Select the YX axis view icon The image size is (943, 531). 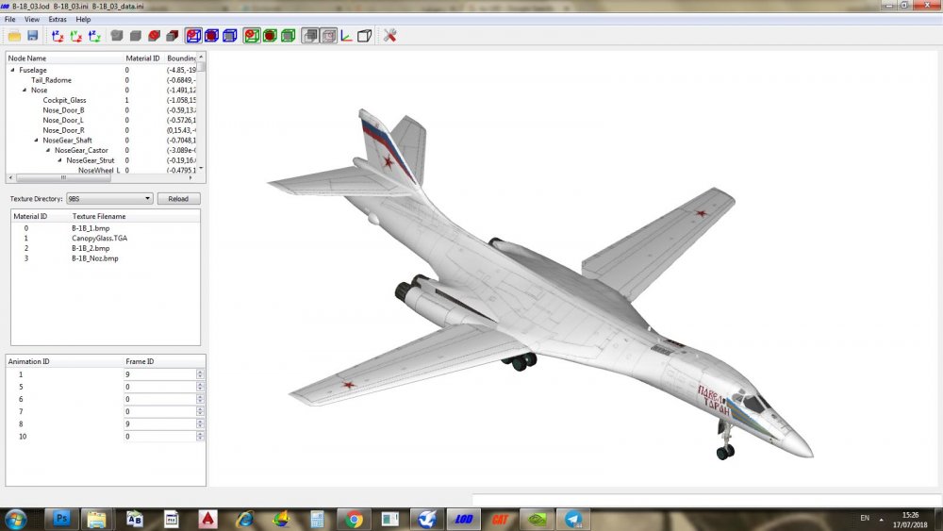pyautogui.click(x=76, y=36)
